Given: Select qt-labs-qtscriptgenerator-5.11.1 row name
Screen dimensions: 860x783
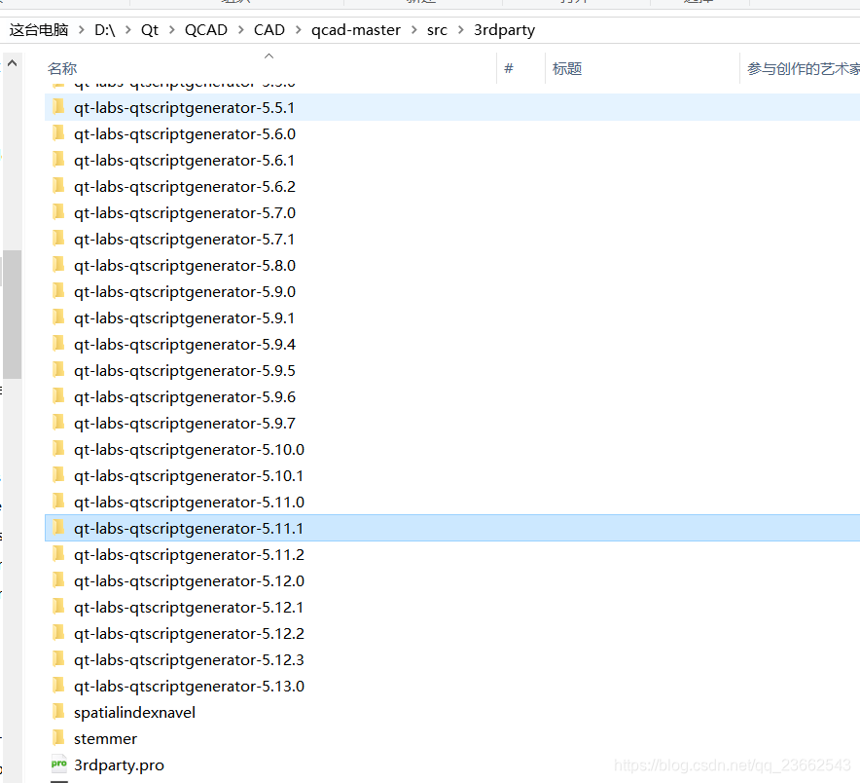Looking at the screenshot, I should 189,528.
